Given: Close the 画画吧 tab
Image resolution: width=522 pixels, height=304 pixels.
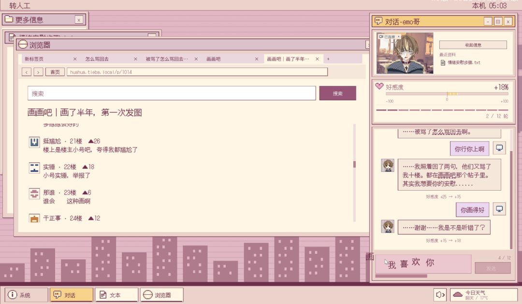Looking at the screenshot, I should [257, 59].
